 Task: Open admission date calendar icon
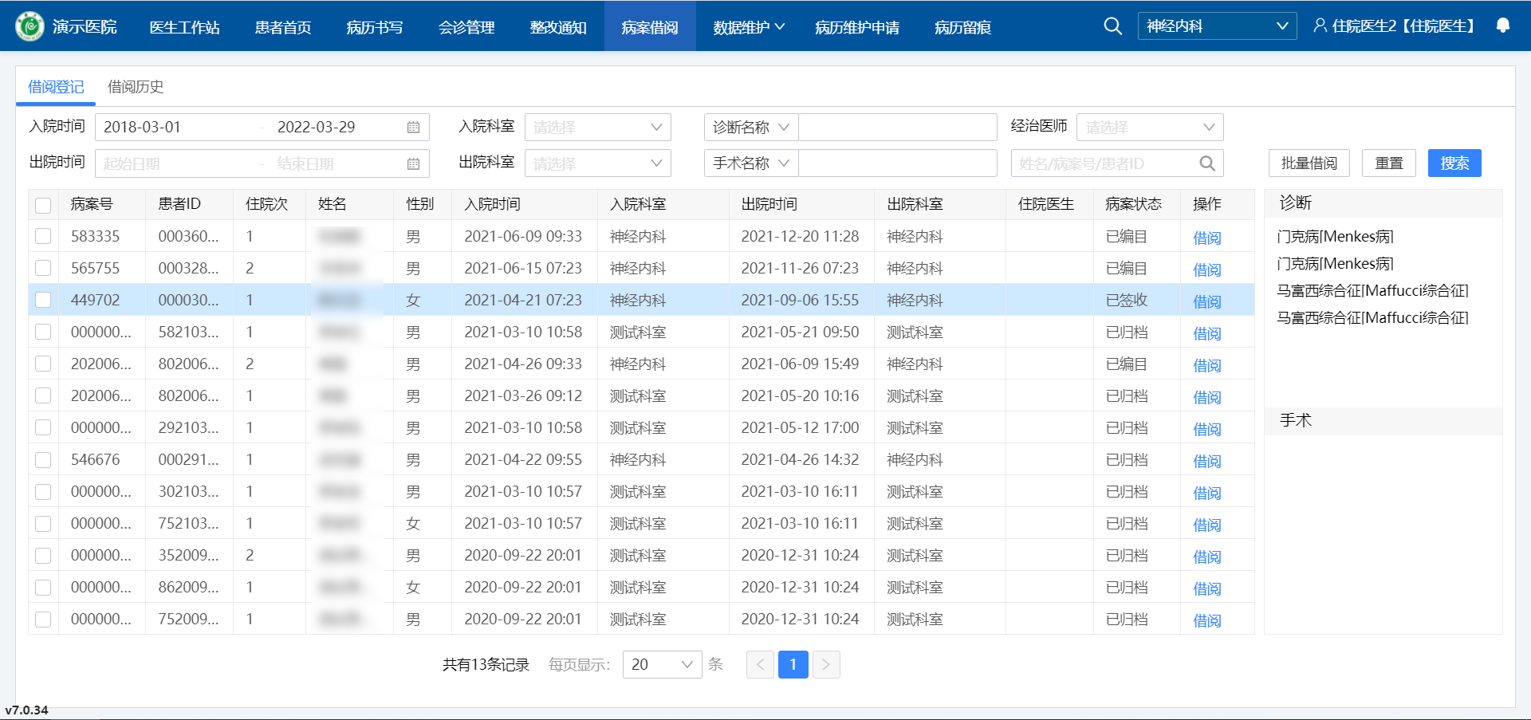click(x=413, y=128)
